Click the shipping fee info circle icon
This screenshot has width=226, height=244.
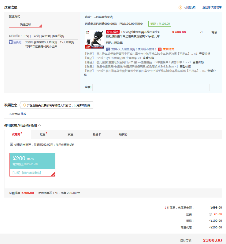[x=210, y=214]
